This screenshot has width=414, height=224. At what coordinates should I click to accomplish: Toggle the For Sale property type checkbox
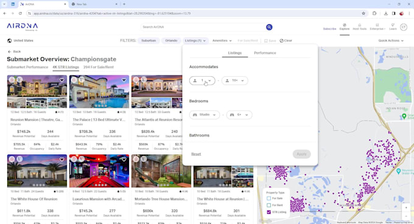tap(268, 198)
